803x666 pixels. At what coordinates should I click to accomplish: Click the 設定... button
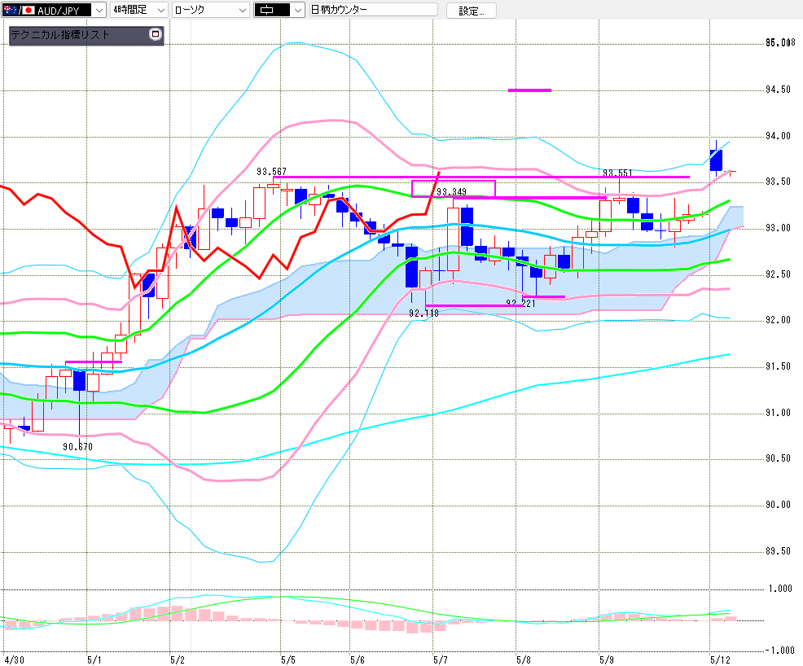472,11
